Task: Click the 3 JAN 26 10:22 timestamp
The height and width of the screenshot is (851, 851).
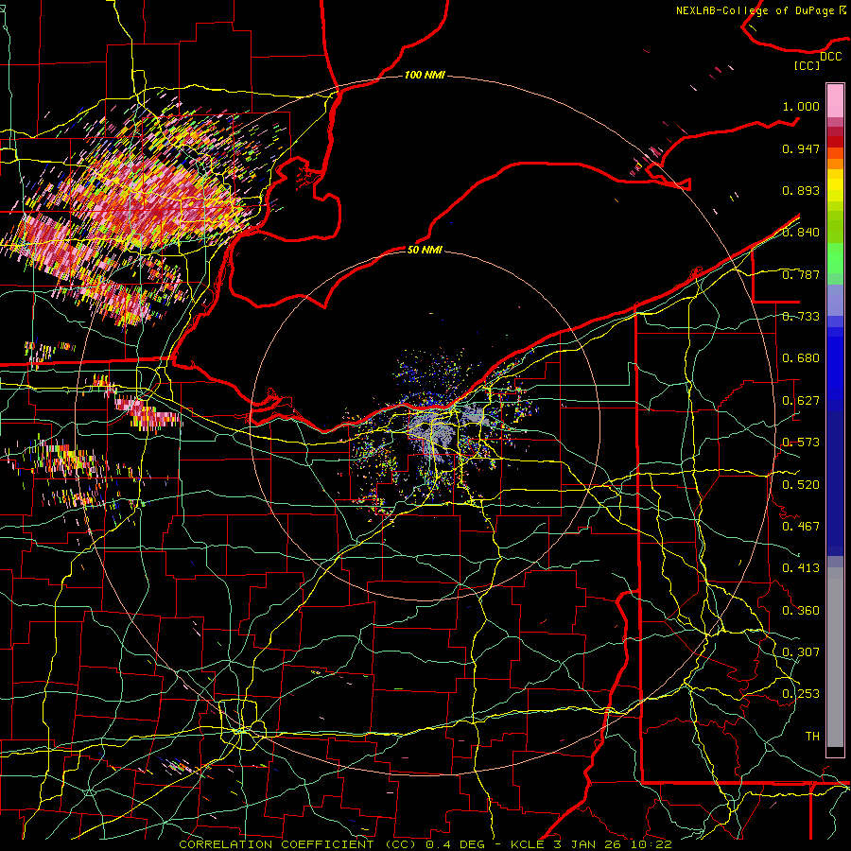Action: [613, 844]
